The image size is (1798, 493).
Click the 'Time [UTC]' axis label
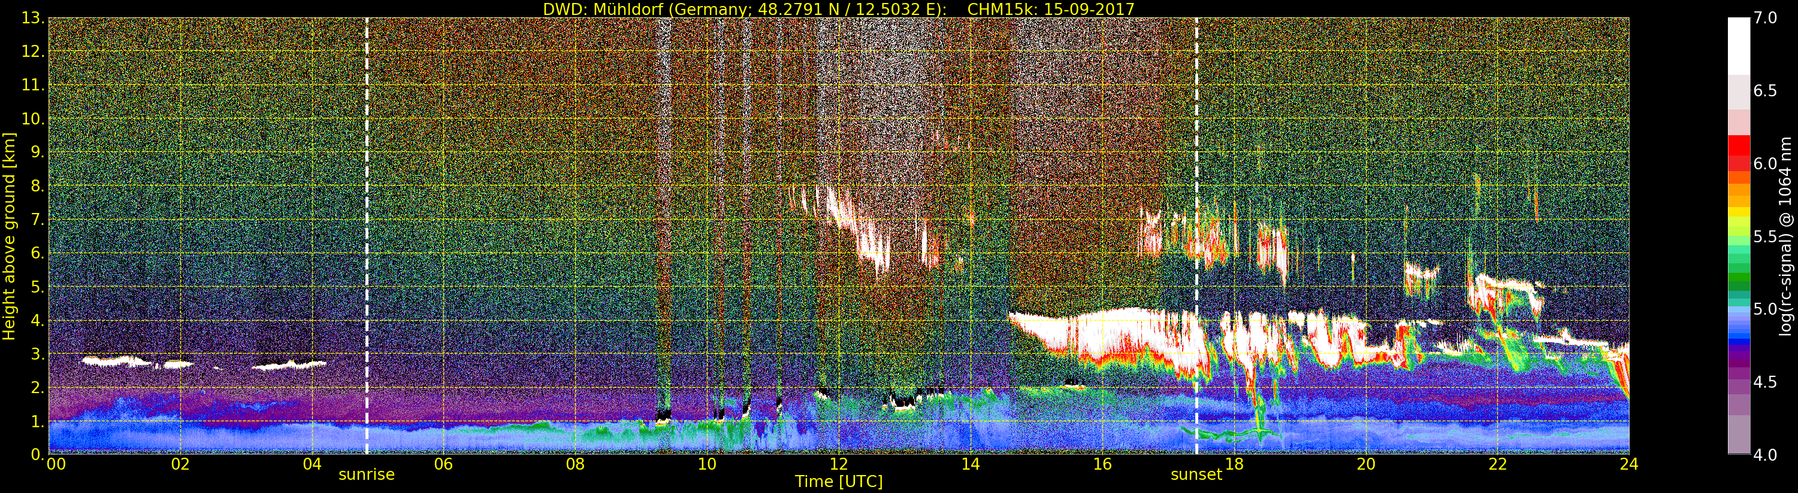[839, 481]
